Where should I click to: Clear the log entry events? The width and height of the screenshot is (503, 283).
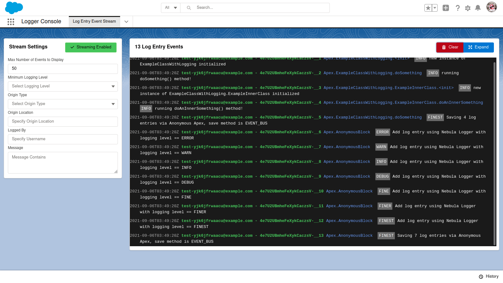coord(450,47)
